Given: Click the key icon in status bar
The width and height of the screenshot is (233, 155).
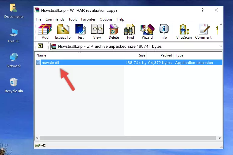Looking at the screenshot, I should [x=43, y=145].
